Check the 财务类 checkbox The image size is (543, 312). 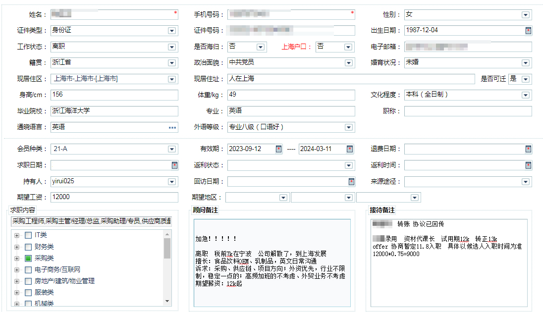pos(28,247)
